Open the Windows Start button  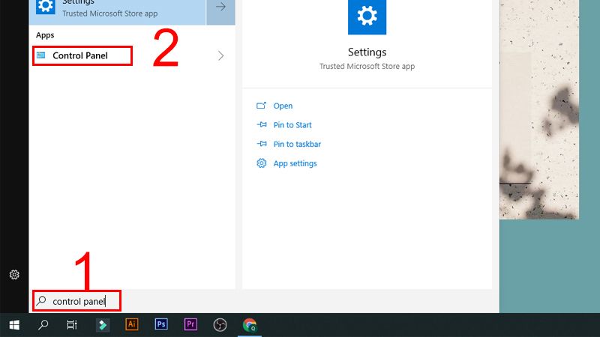(14, 325)
